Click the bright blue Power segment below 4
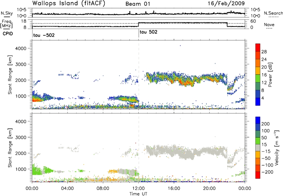Screen dimensions: 283x196 pos(258,102)
